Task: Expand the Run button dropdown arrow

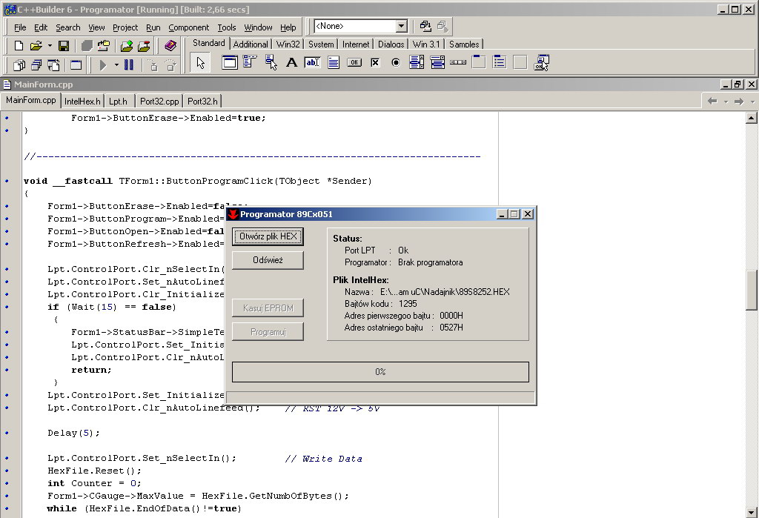Action: click(116, 64)
